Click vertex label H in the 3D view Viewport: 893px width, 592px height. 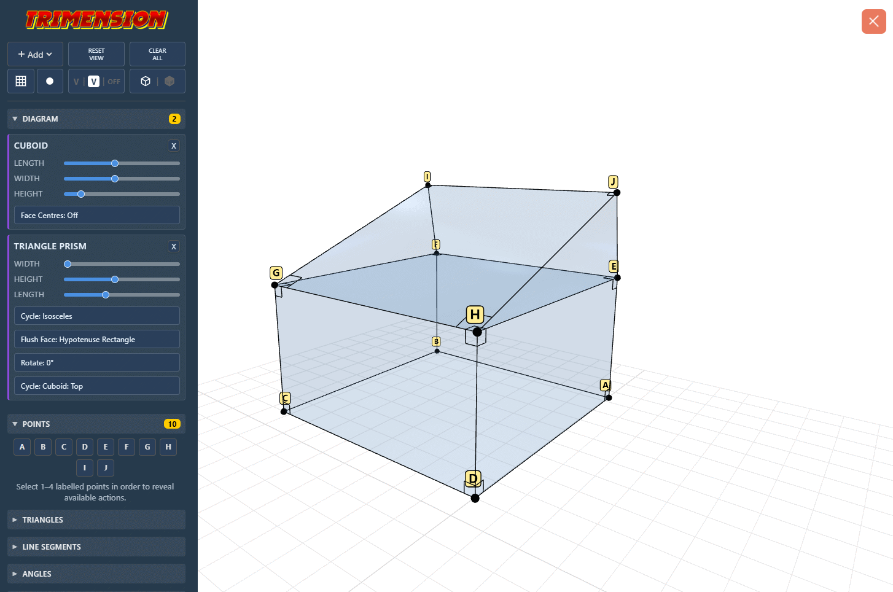coord(475,315)
